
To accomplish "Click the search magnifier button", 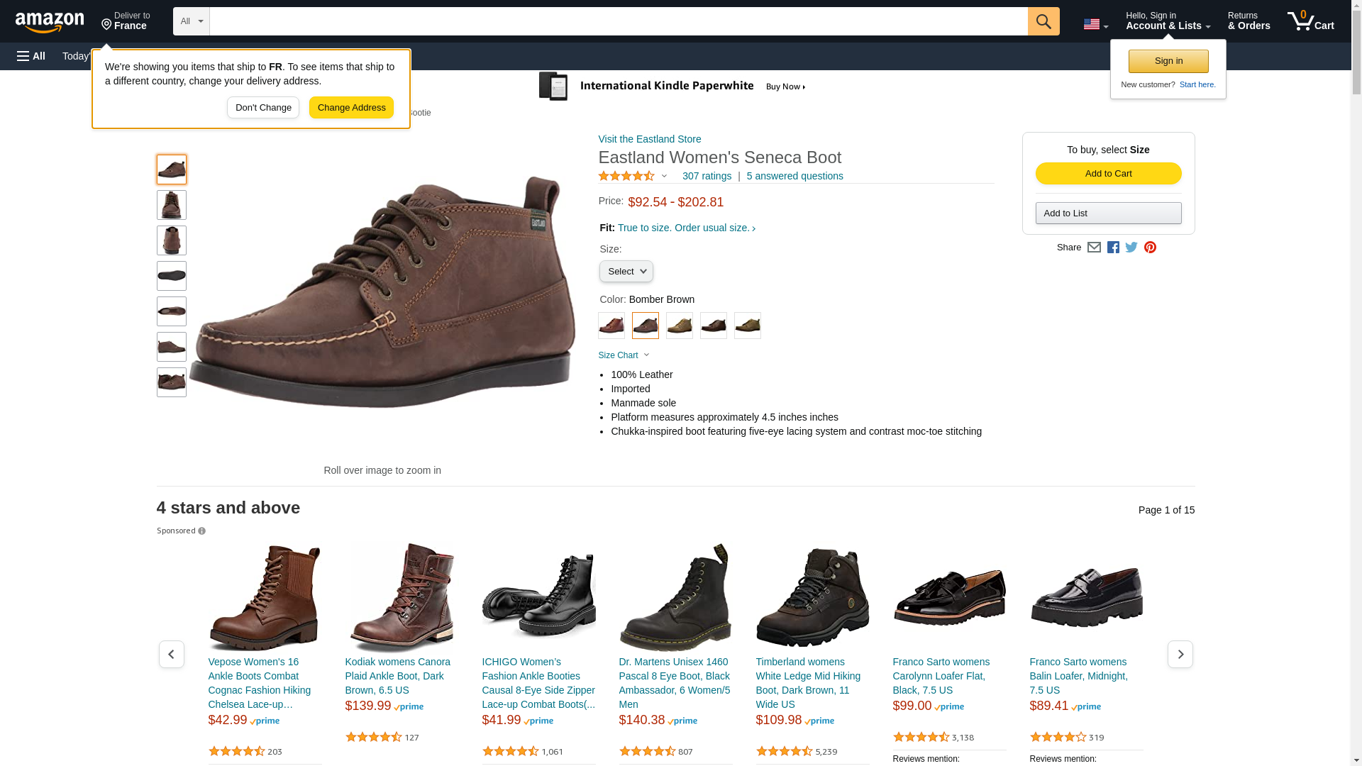I will [1043, 21].
